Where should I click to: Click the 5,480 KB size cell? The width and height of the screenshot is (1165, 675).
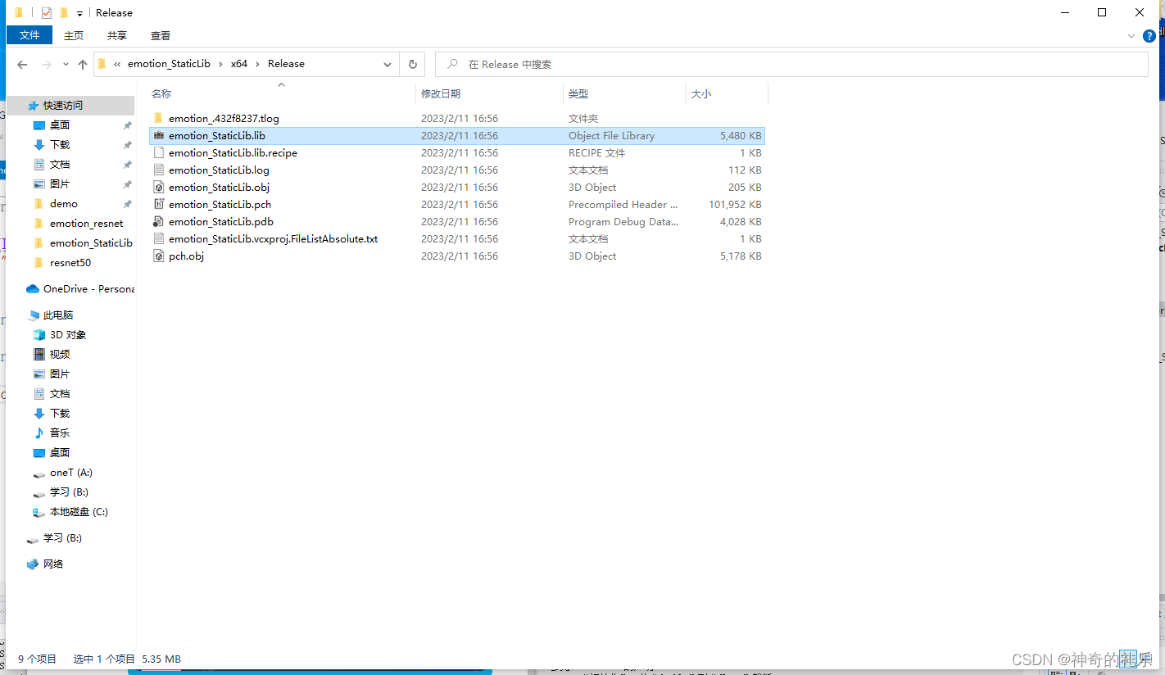[x=741, y=135]
